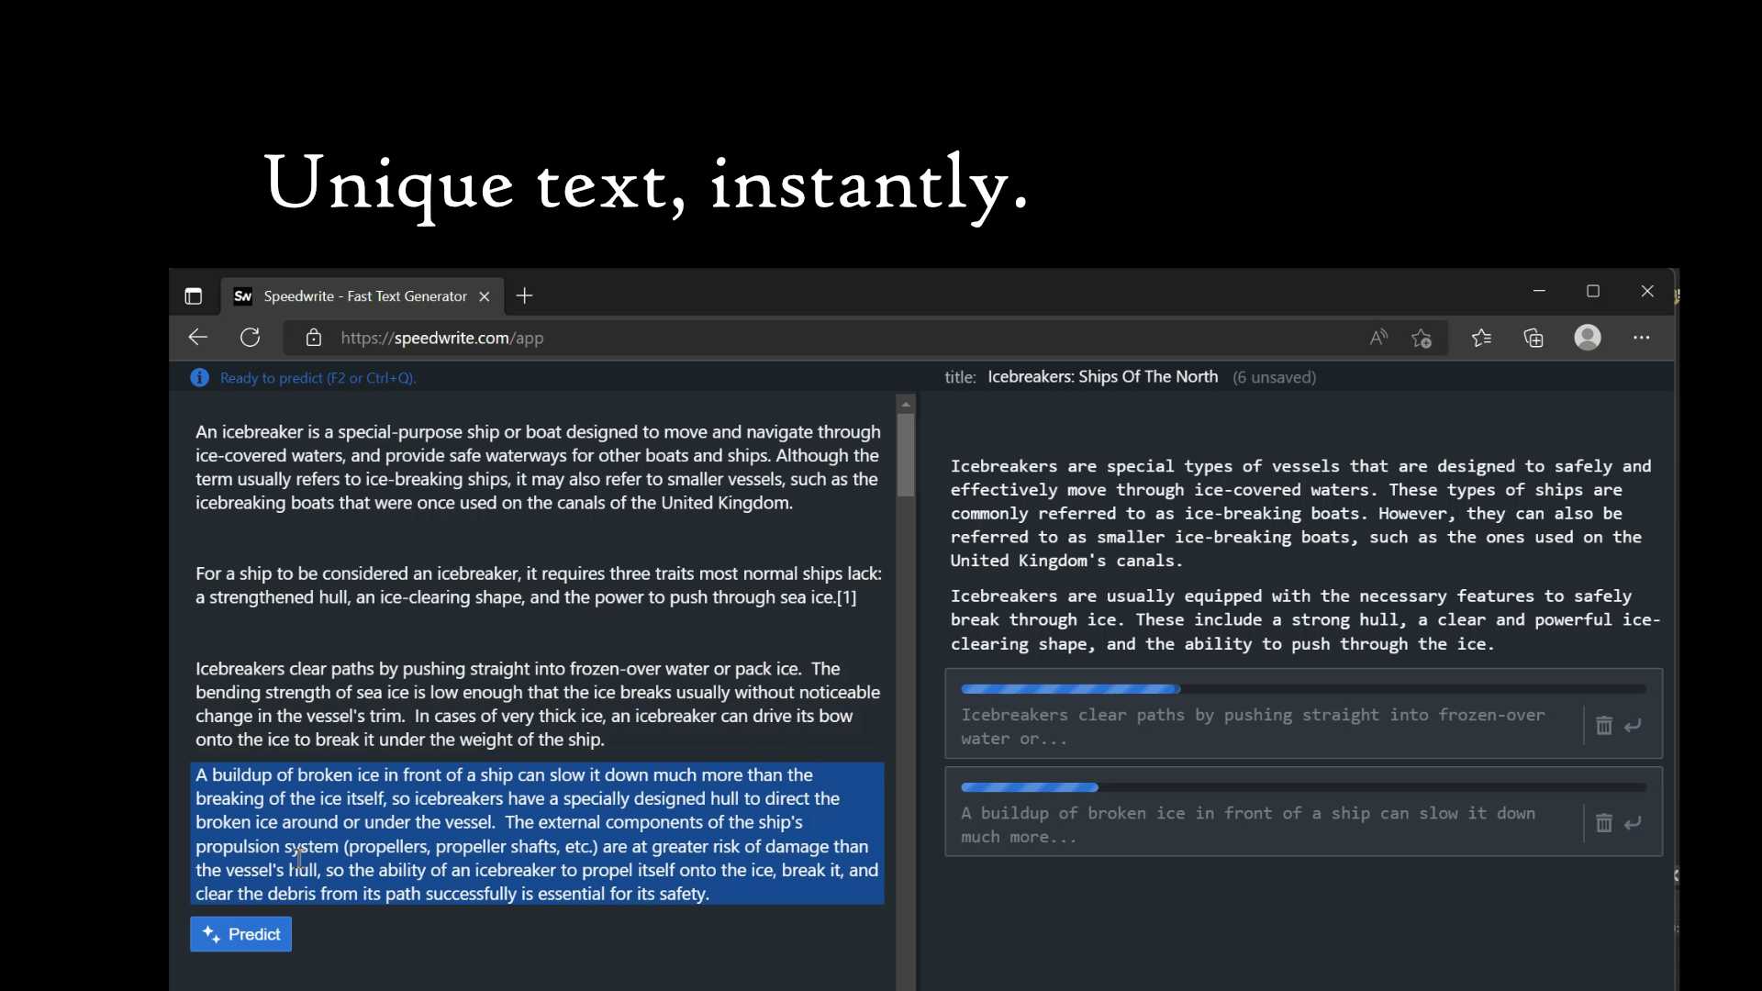
Task: Delete the 'Icebreakers clear paths' prediction
Action: [x=1603, y=726]
